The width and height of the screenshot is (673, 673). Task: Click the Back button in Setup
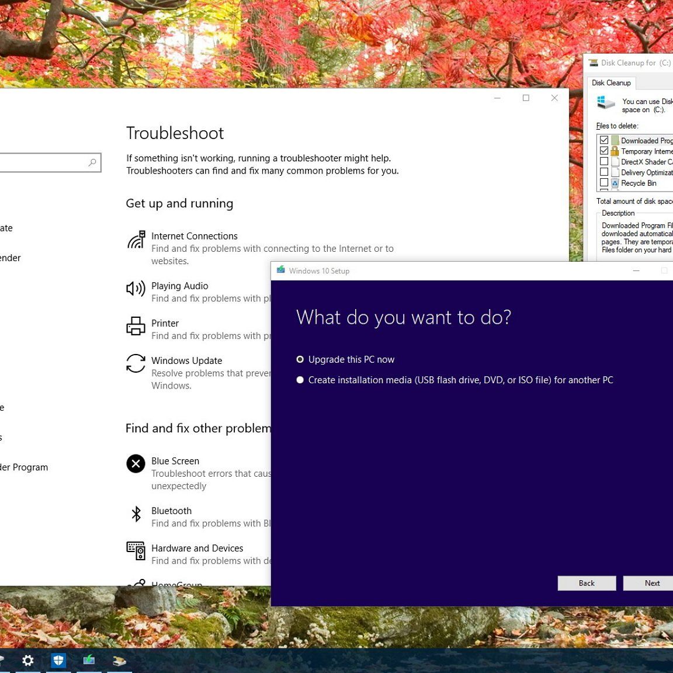tap(587, 583)
